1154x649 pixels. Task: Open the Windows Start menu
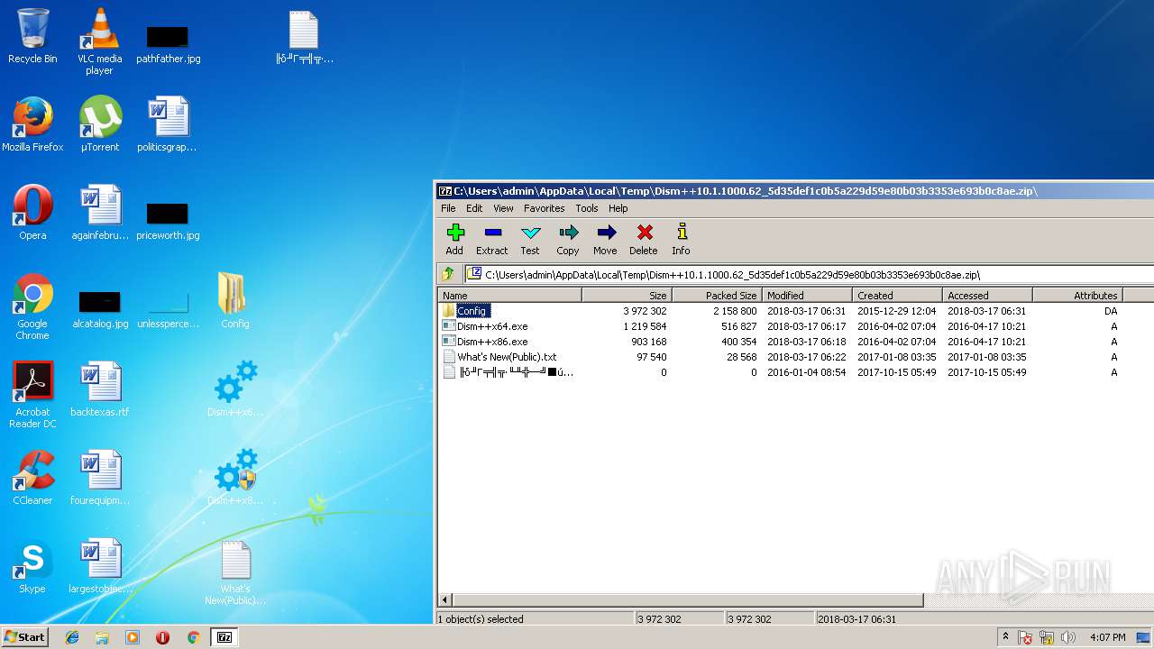(x=24, y=636)
